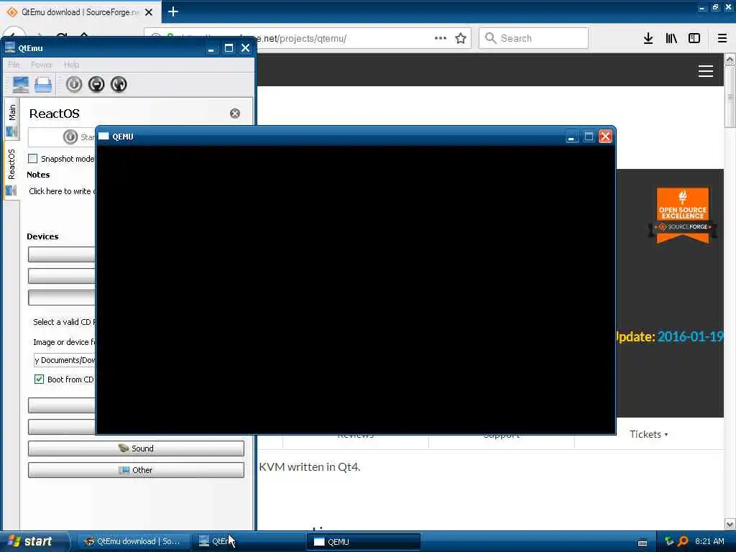Viewport: 736px width, 552px height.
Task: Click into the notes field "Click here to write"
Action: click(x=62, y=191)
